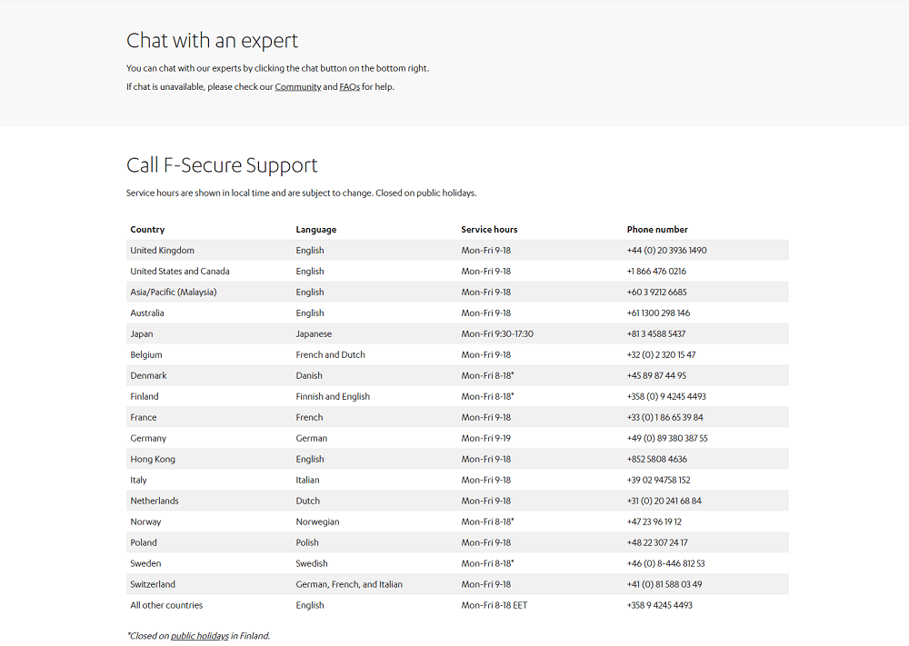
Task: Select the Japan phone number +81 3 4588 5437
Action: click(x=656, y=333)
